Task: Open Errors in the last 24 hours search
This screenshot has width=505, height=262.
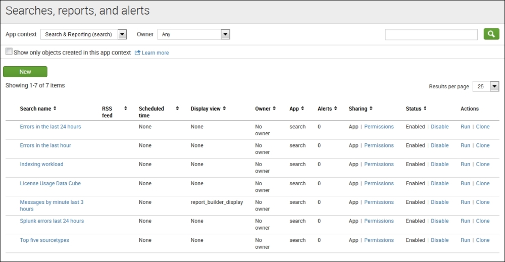Action: (50, 127)
